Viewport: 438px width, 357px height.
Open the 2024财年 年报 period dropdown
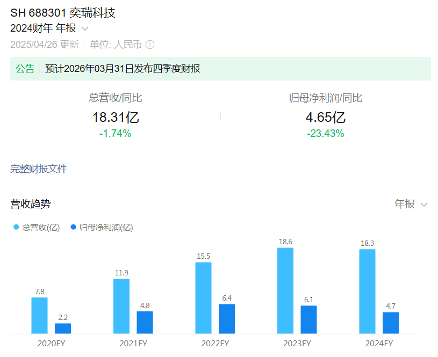coord(49,28)
